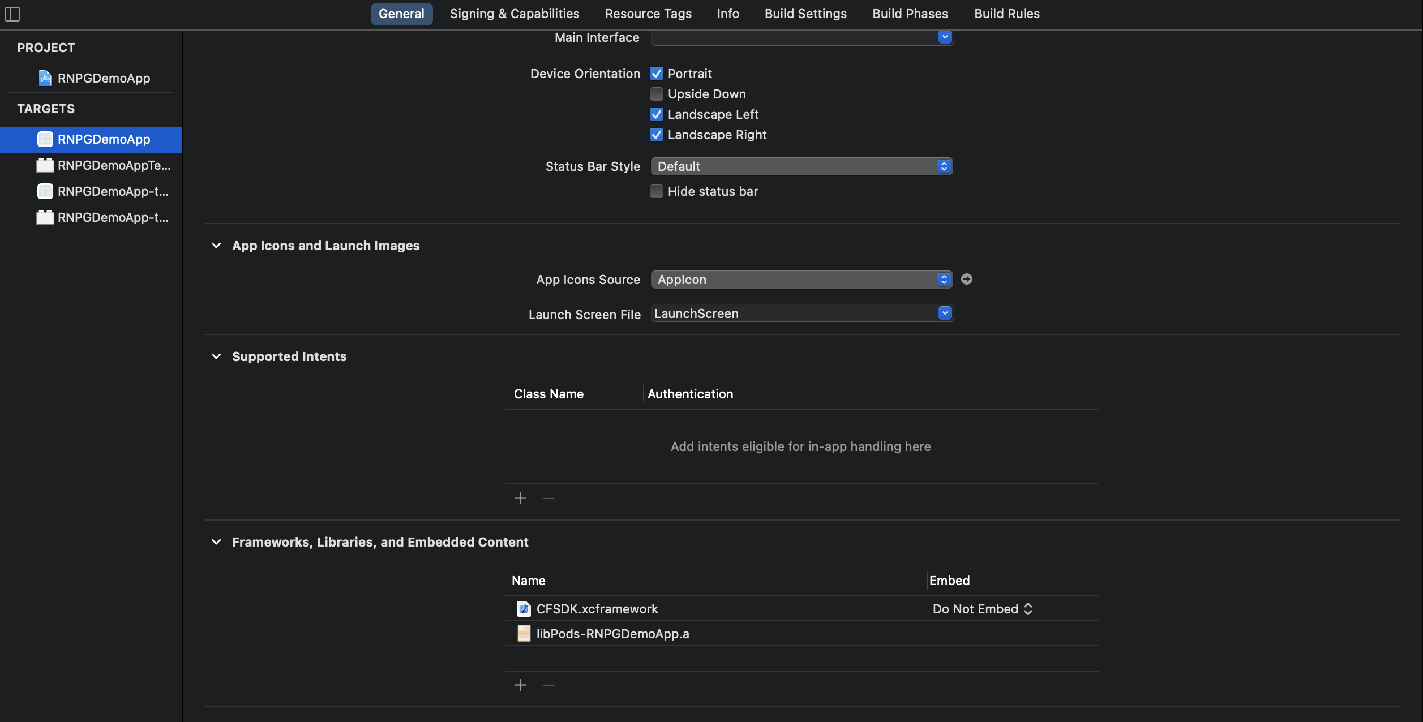Image resolution: width=1423 pixels, height=722 pixels.
Task: Add a new supported intent with plus
Action: [520, 498]
